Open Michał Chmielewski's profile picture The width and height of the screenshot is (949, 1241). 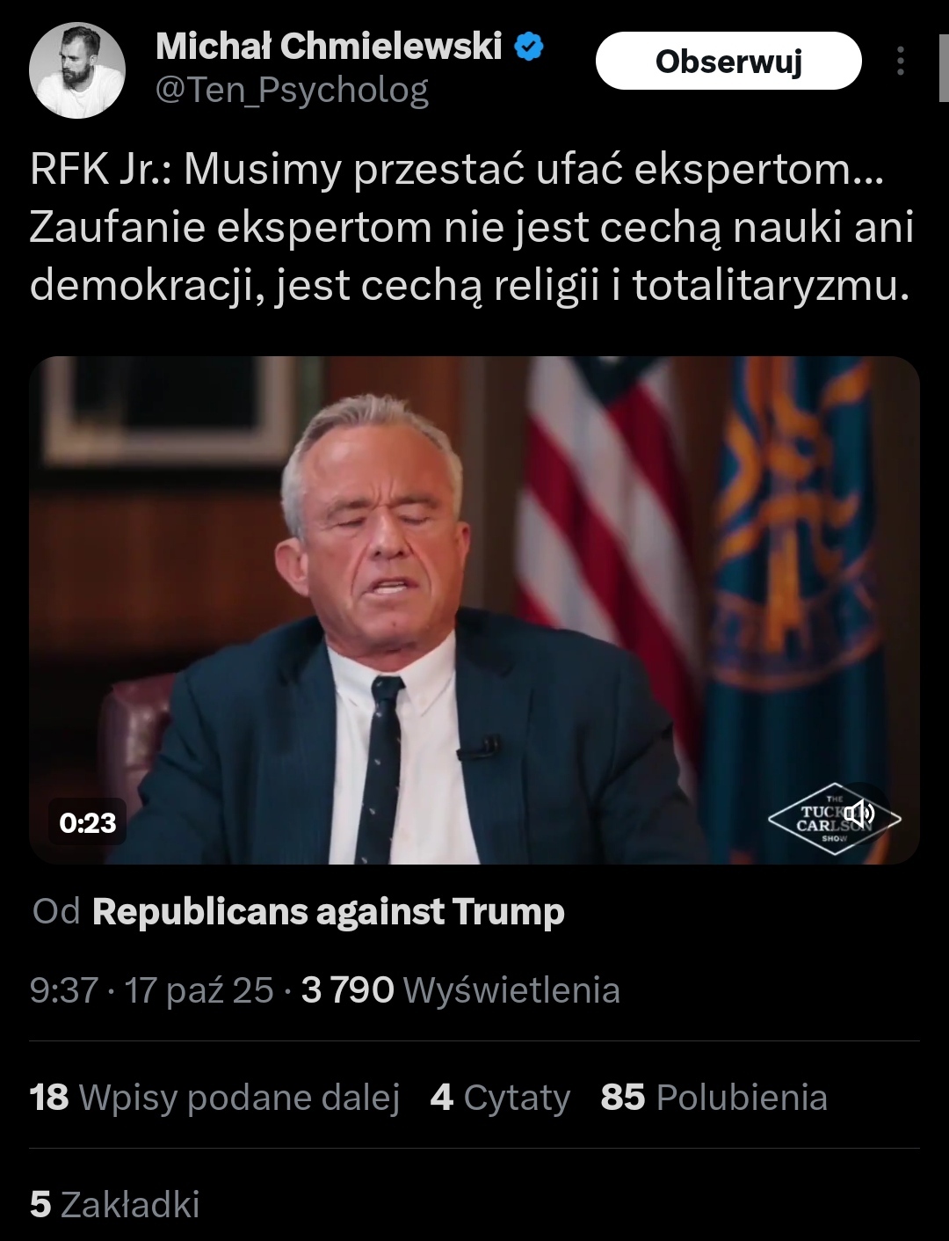[x=77, y=70]
